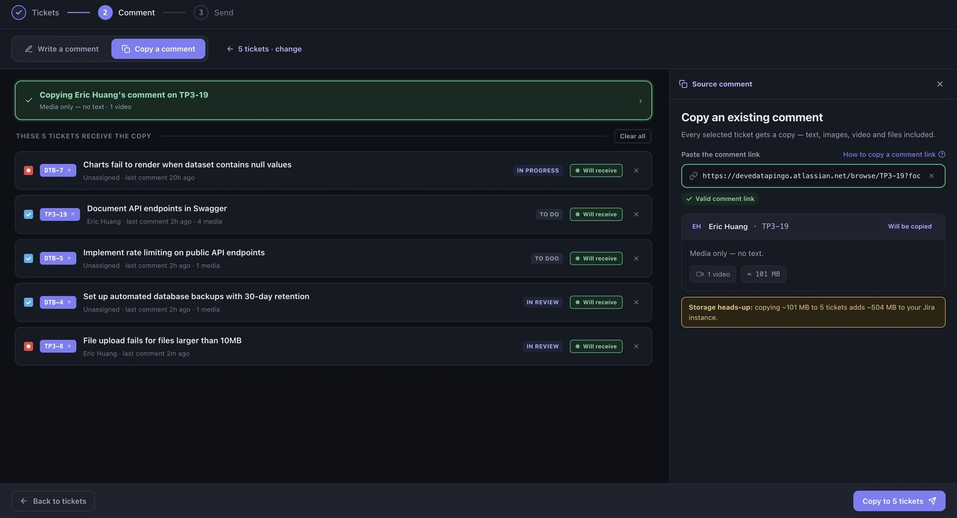This screenshot has width=957, height=518.
Task: Click IN REVIEW status on DTB-4
Action: (x=542, y=302)
